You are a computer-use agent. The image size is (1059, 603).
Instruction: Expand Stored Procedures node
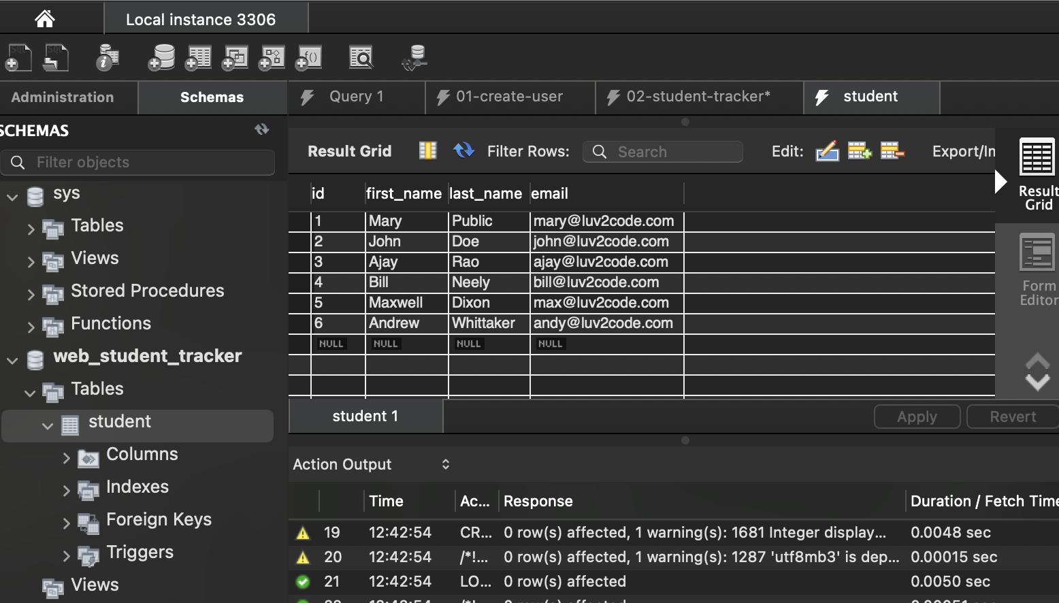[x=31, y=295]
